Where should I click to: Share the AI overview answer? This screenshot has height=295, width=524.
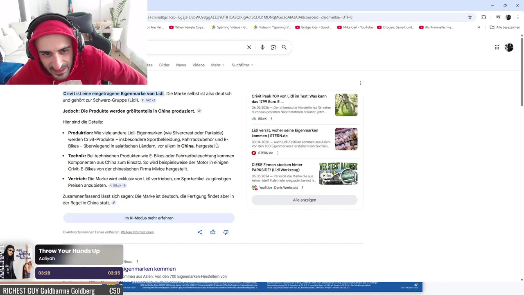(x=200, y=232)
